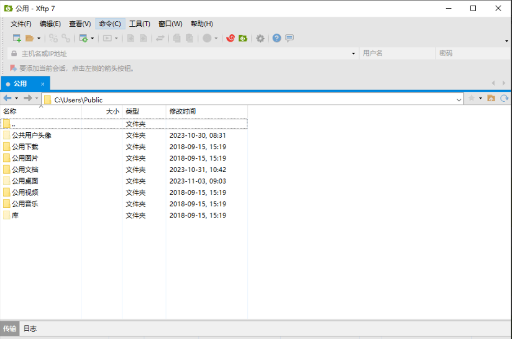The image size is (512, 339).
Task: Click the New Session toolbar icon
Action: point(17,38)
